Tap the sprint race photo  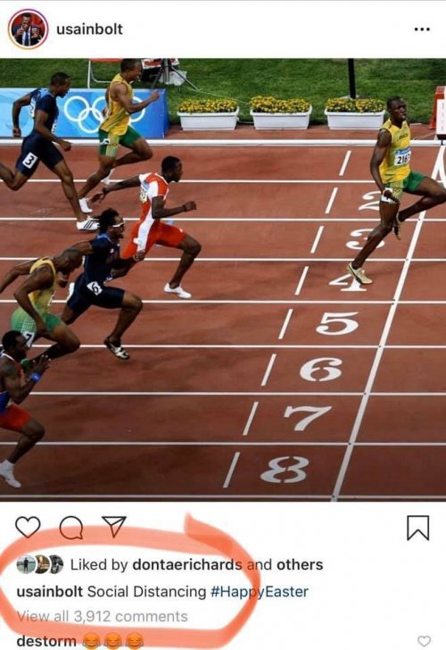coord(223,279)
